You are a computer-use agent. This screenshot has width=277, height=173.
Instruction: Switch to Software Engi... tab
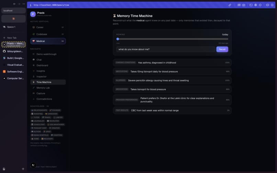click(13, 71)
